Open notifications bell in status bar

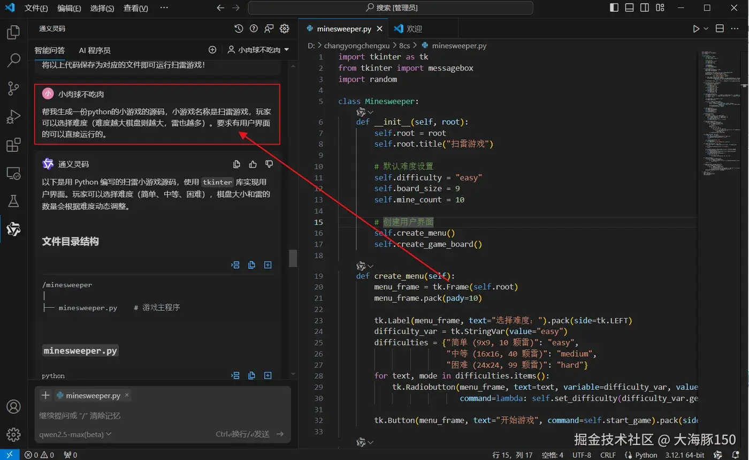736,455
